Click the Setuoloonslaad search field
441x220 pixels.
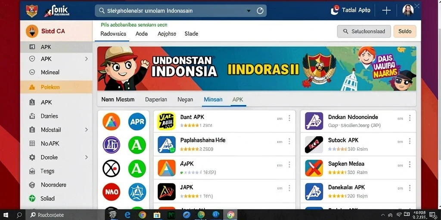(364, 31)
